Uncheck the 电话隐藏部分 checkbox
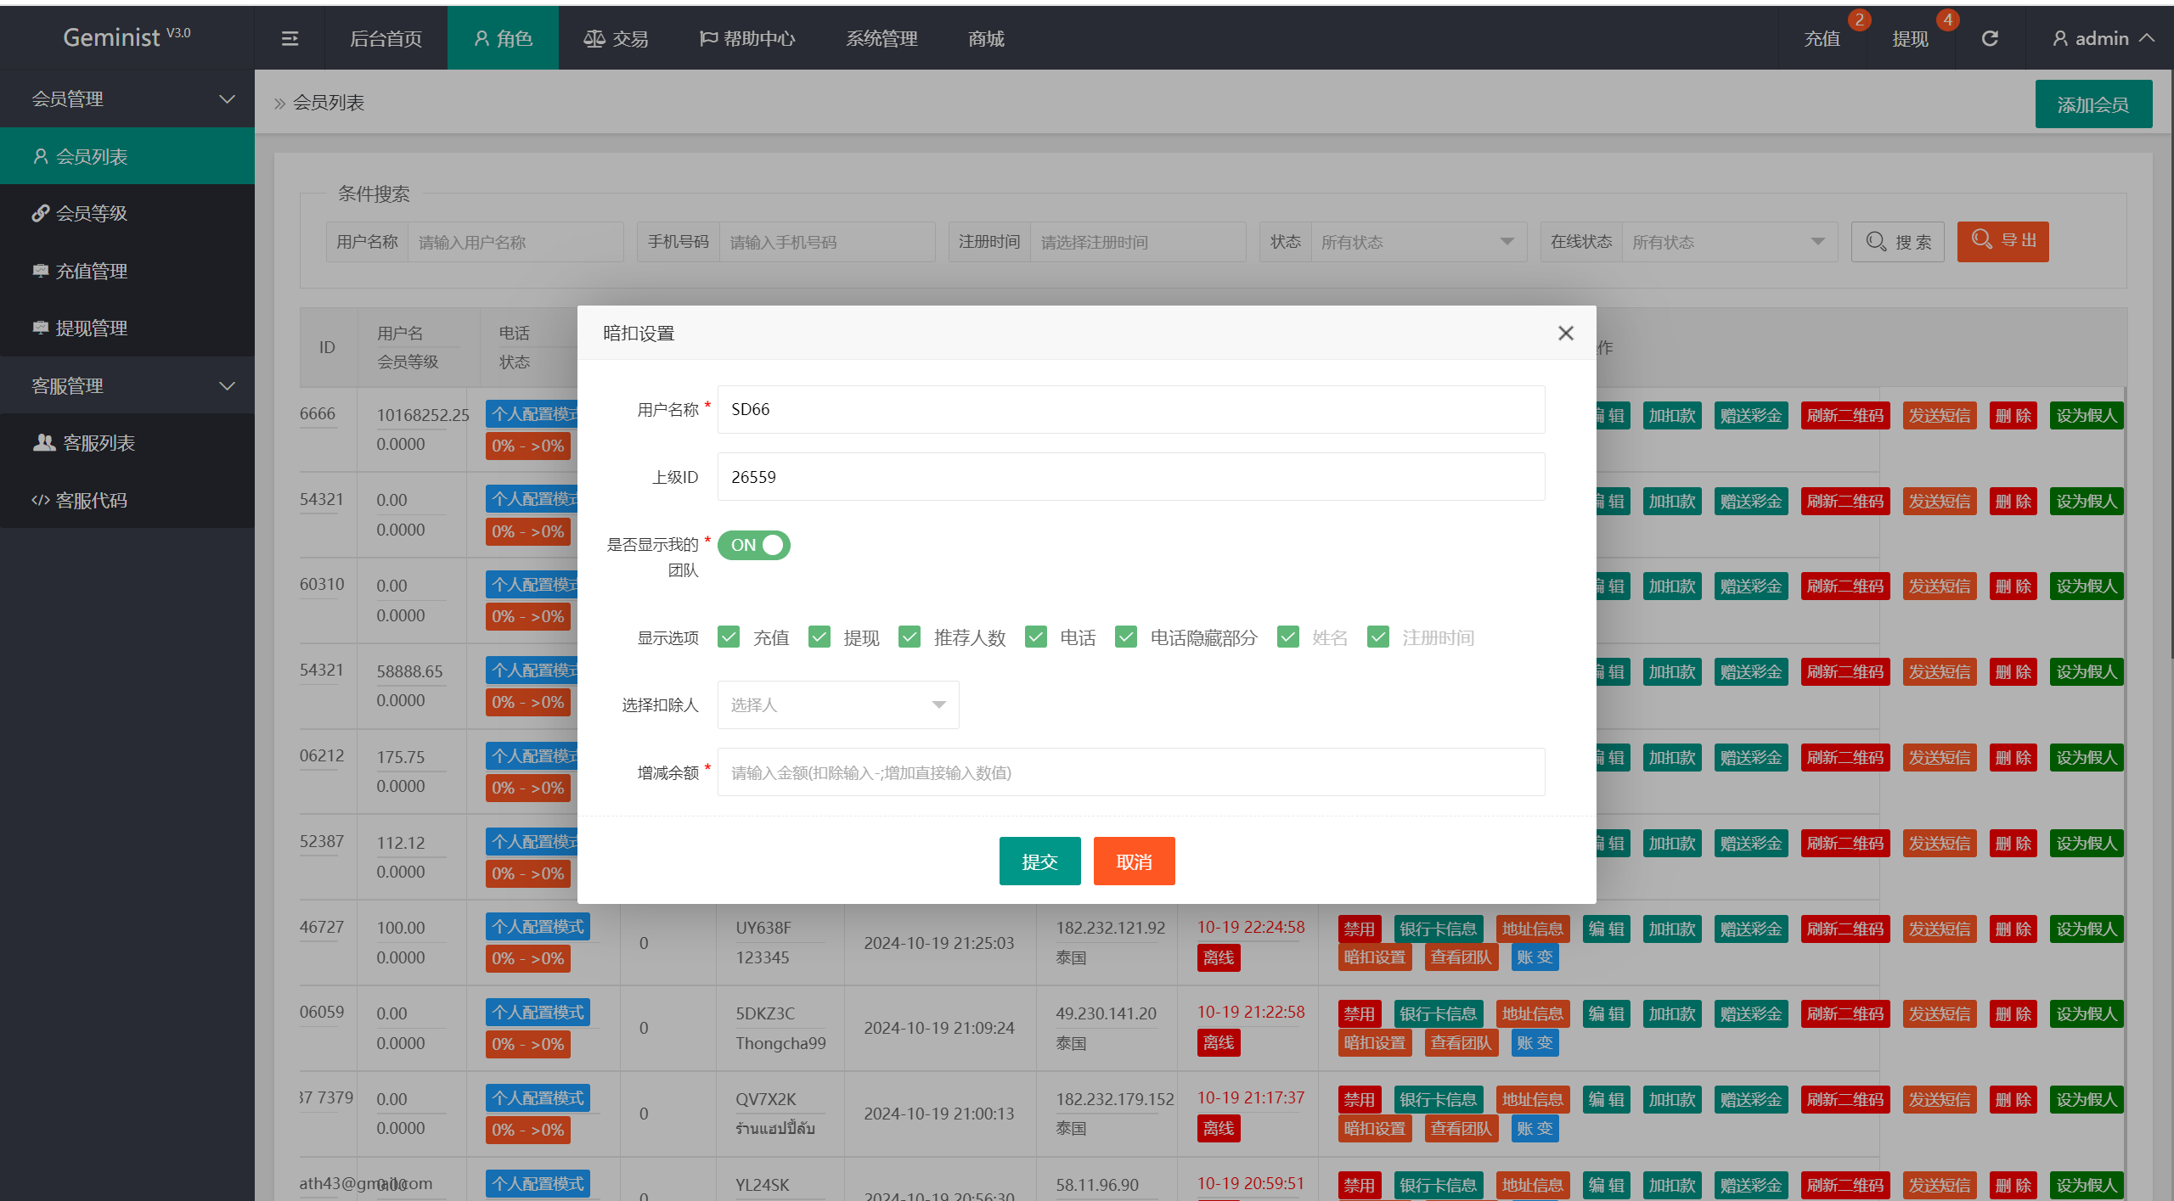The height and width of the screenshot is (1201, 2174). pyautogui.click(x=1126, y=637)
